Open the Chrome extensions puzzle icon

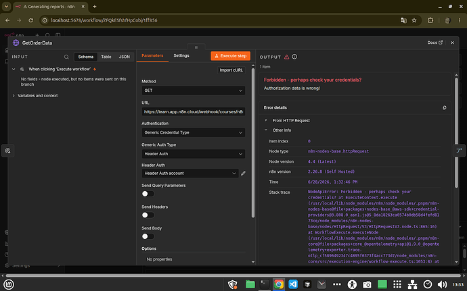click(430, 20)
